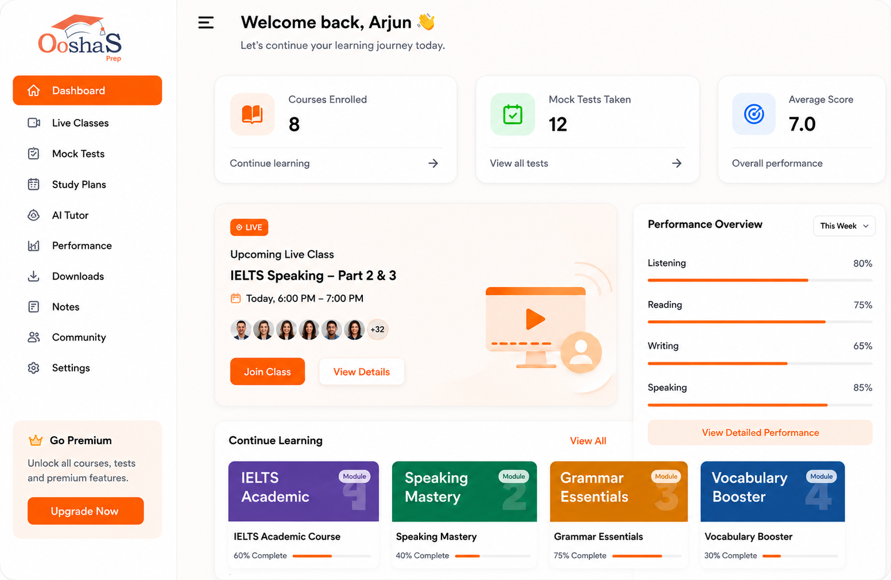Click the Writing progress bar
Screen dimensions: 891x580
pos(760,363)
